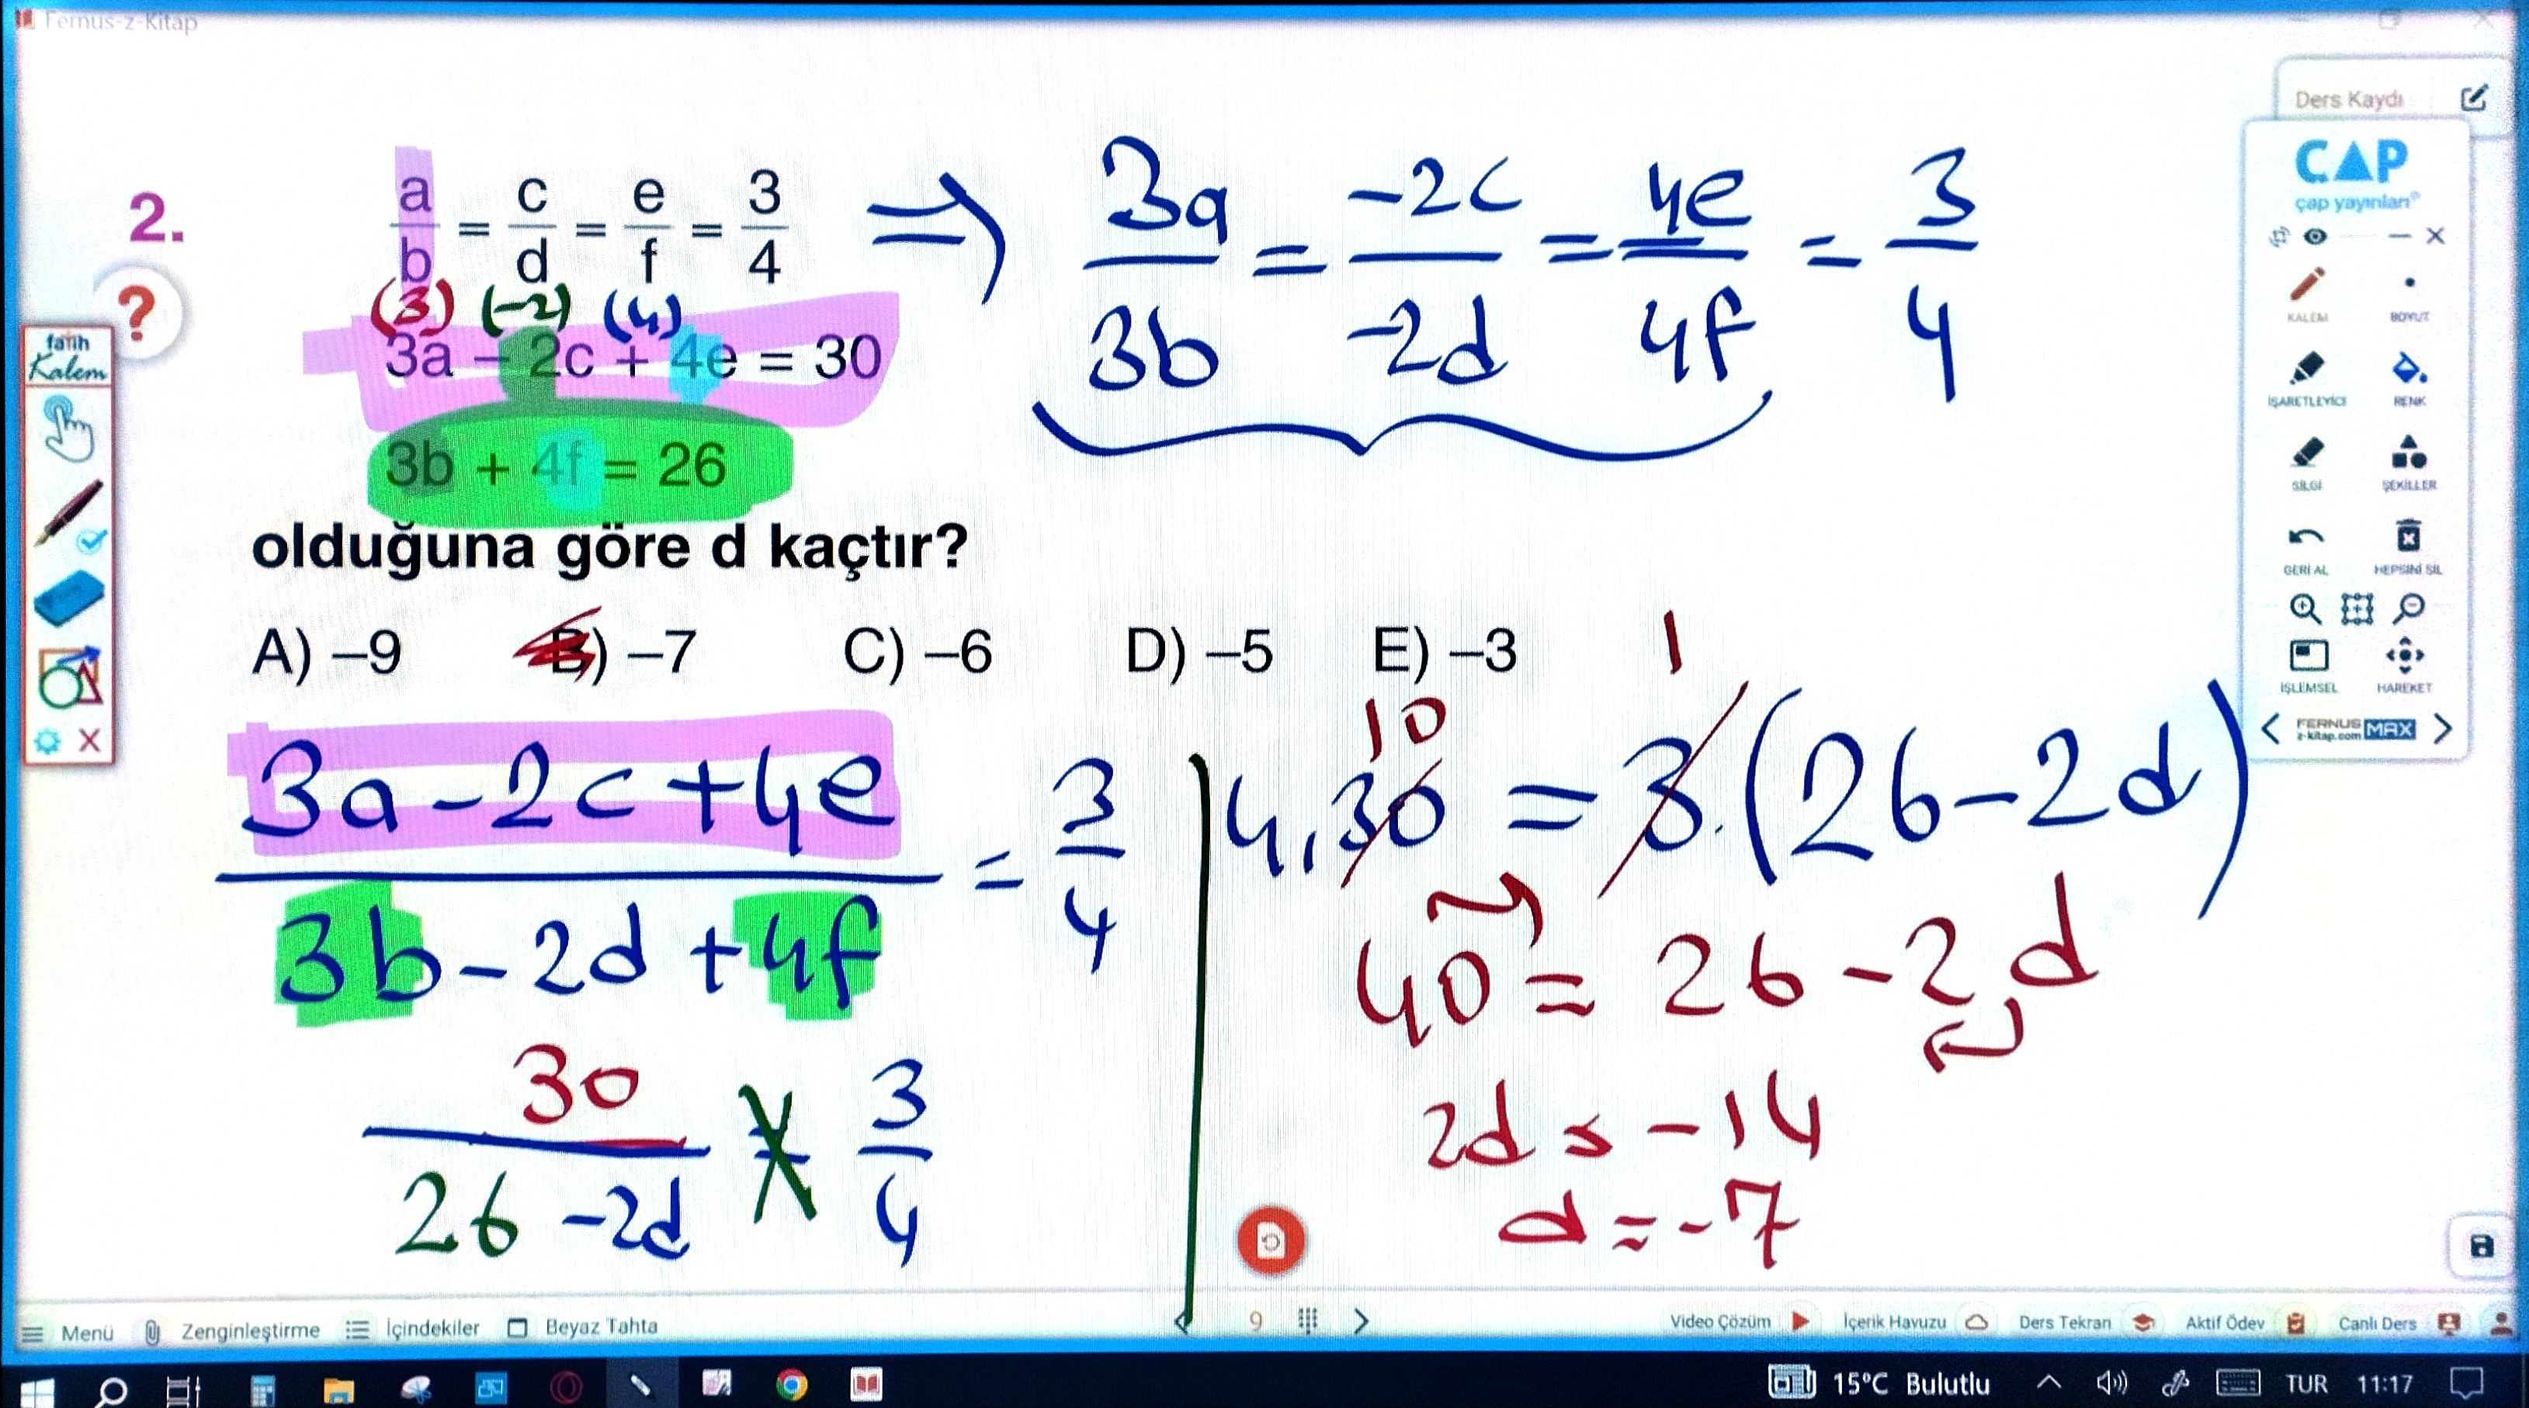Expand toolbox with right chevron arrow
The image size is (2529, 1408).
2444,730
